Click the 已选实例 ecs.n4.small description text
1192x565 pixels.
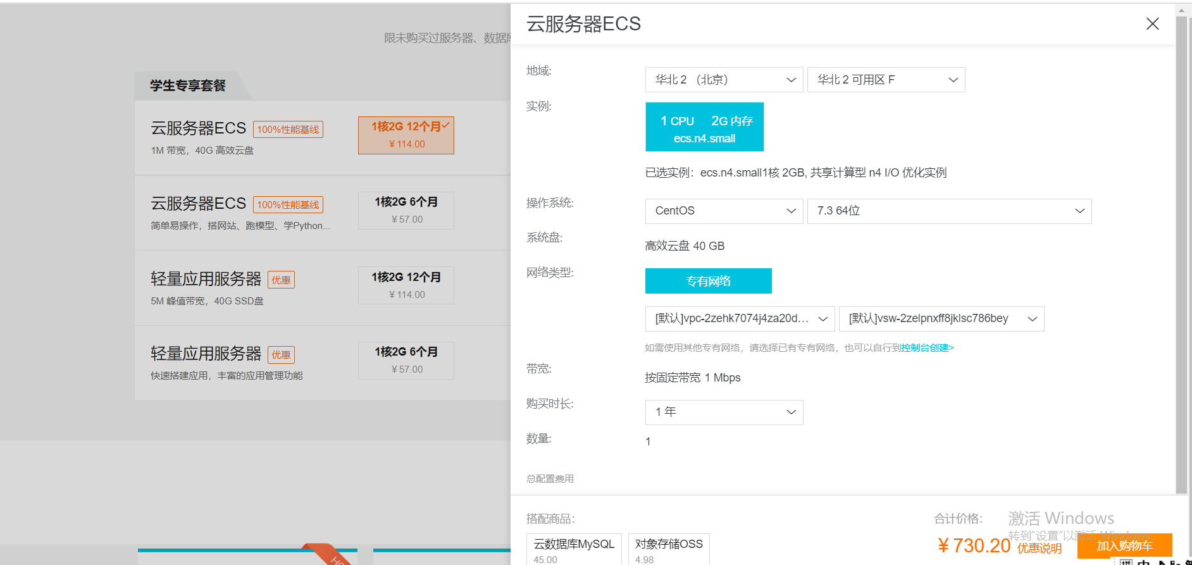(796, 173)
